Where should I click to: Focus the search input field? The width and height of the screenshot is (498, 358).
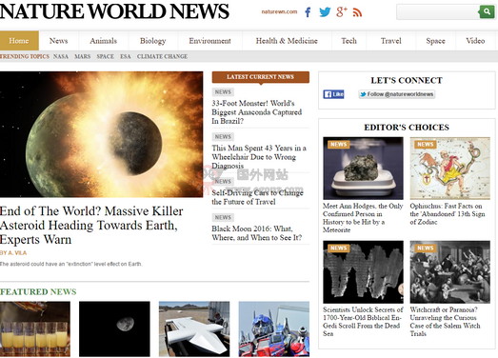(438, 12)
